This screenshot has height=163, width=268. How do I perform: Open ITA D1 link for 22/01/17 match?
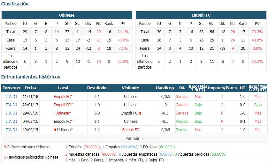tap(11, 105)
